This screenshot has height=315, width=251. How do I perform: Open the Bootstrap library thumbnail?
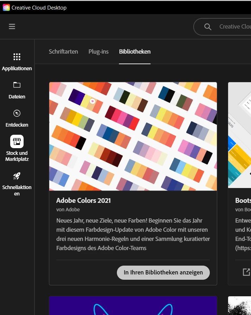pyautogui.click(x=240, y=135)
